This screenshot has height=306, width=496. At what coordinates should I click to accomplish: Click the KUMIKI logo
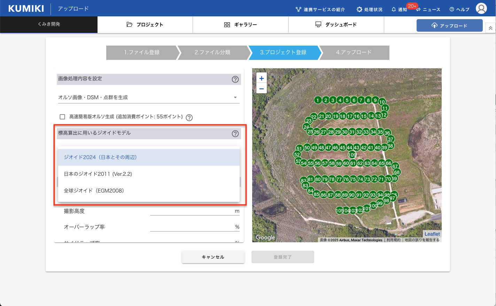[x=26, y=8]
